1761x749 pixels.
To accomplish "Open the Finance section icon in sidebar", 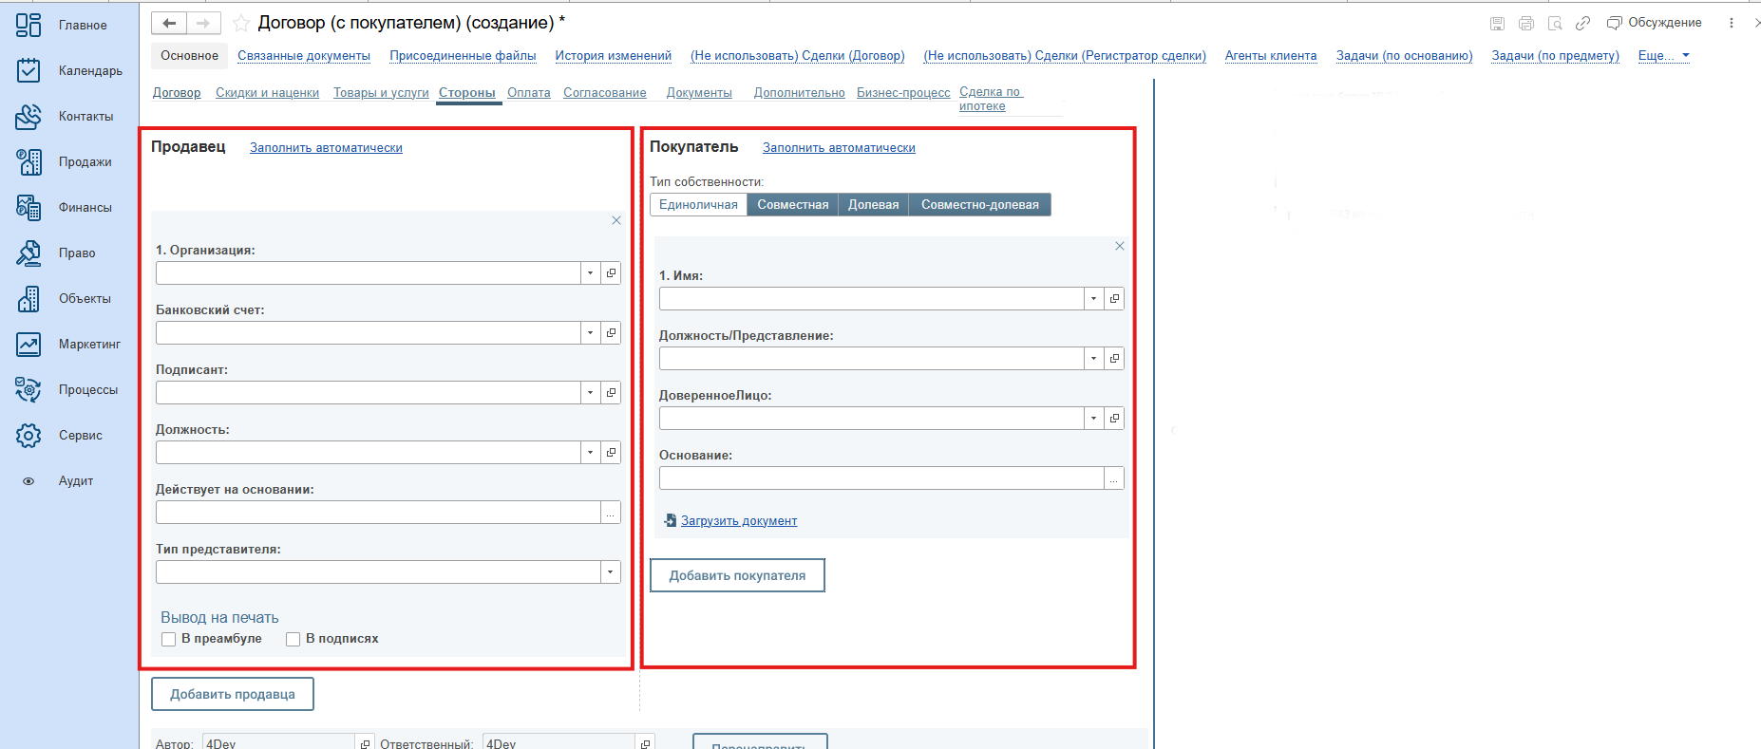I will click(x=28, y=208).
